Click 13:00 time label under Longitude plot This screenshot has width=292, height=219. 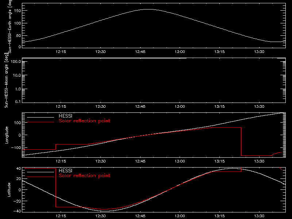pos(180,161)
